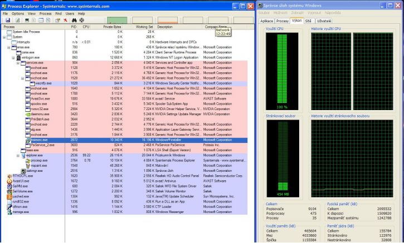Click the jusched.exe Java icon

[x=9, y=196]
